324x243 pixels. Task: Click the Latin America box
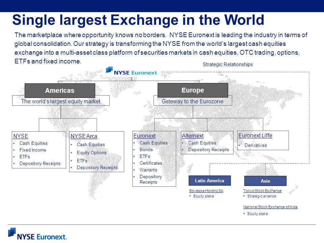pos(210,181)
